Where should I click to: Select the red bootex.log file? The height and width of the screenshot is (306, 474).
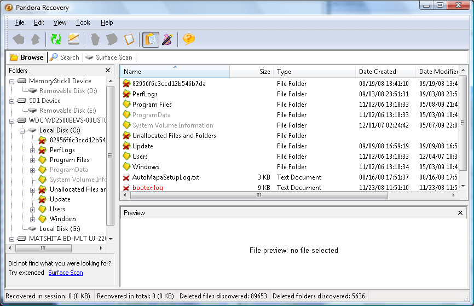point(290,187)
